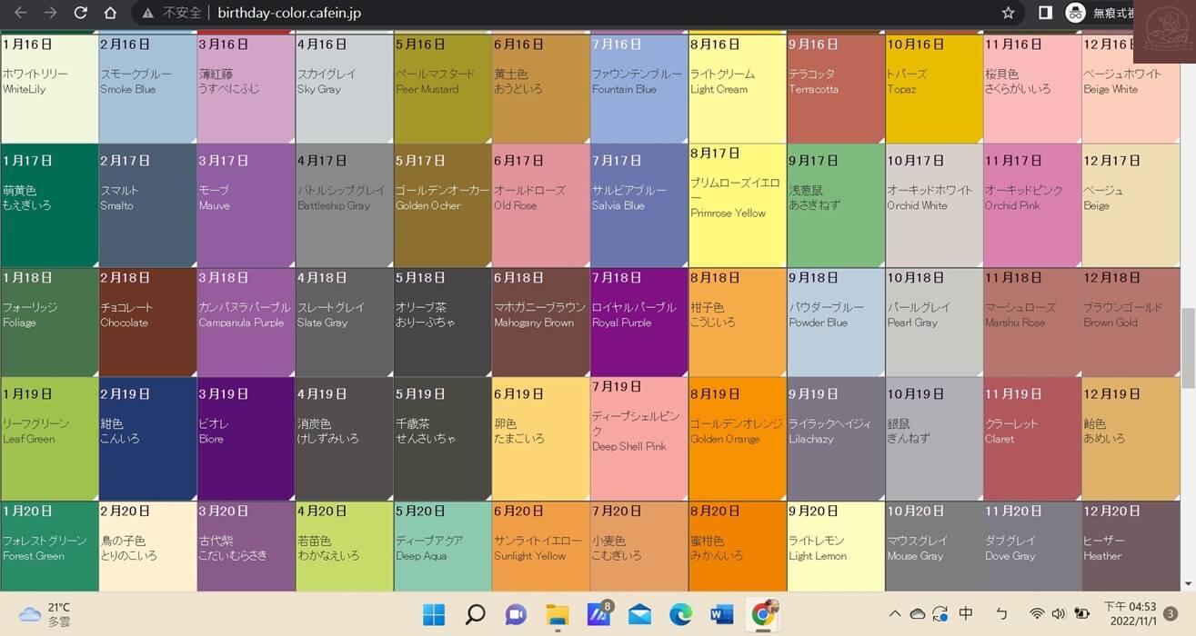Select the July 18 Royal Purple swatch

(x=638, y=322)
